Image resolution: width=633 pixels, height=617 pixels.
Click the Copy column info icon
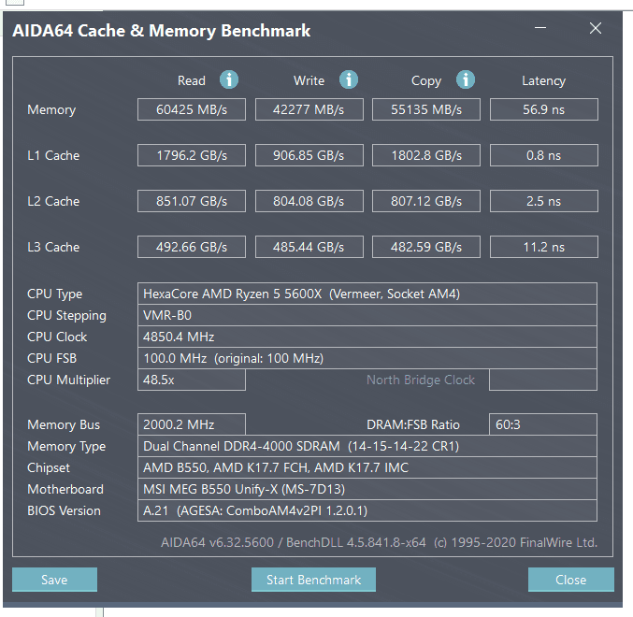pyautogui.click(x=465, y=80)
